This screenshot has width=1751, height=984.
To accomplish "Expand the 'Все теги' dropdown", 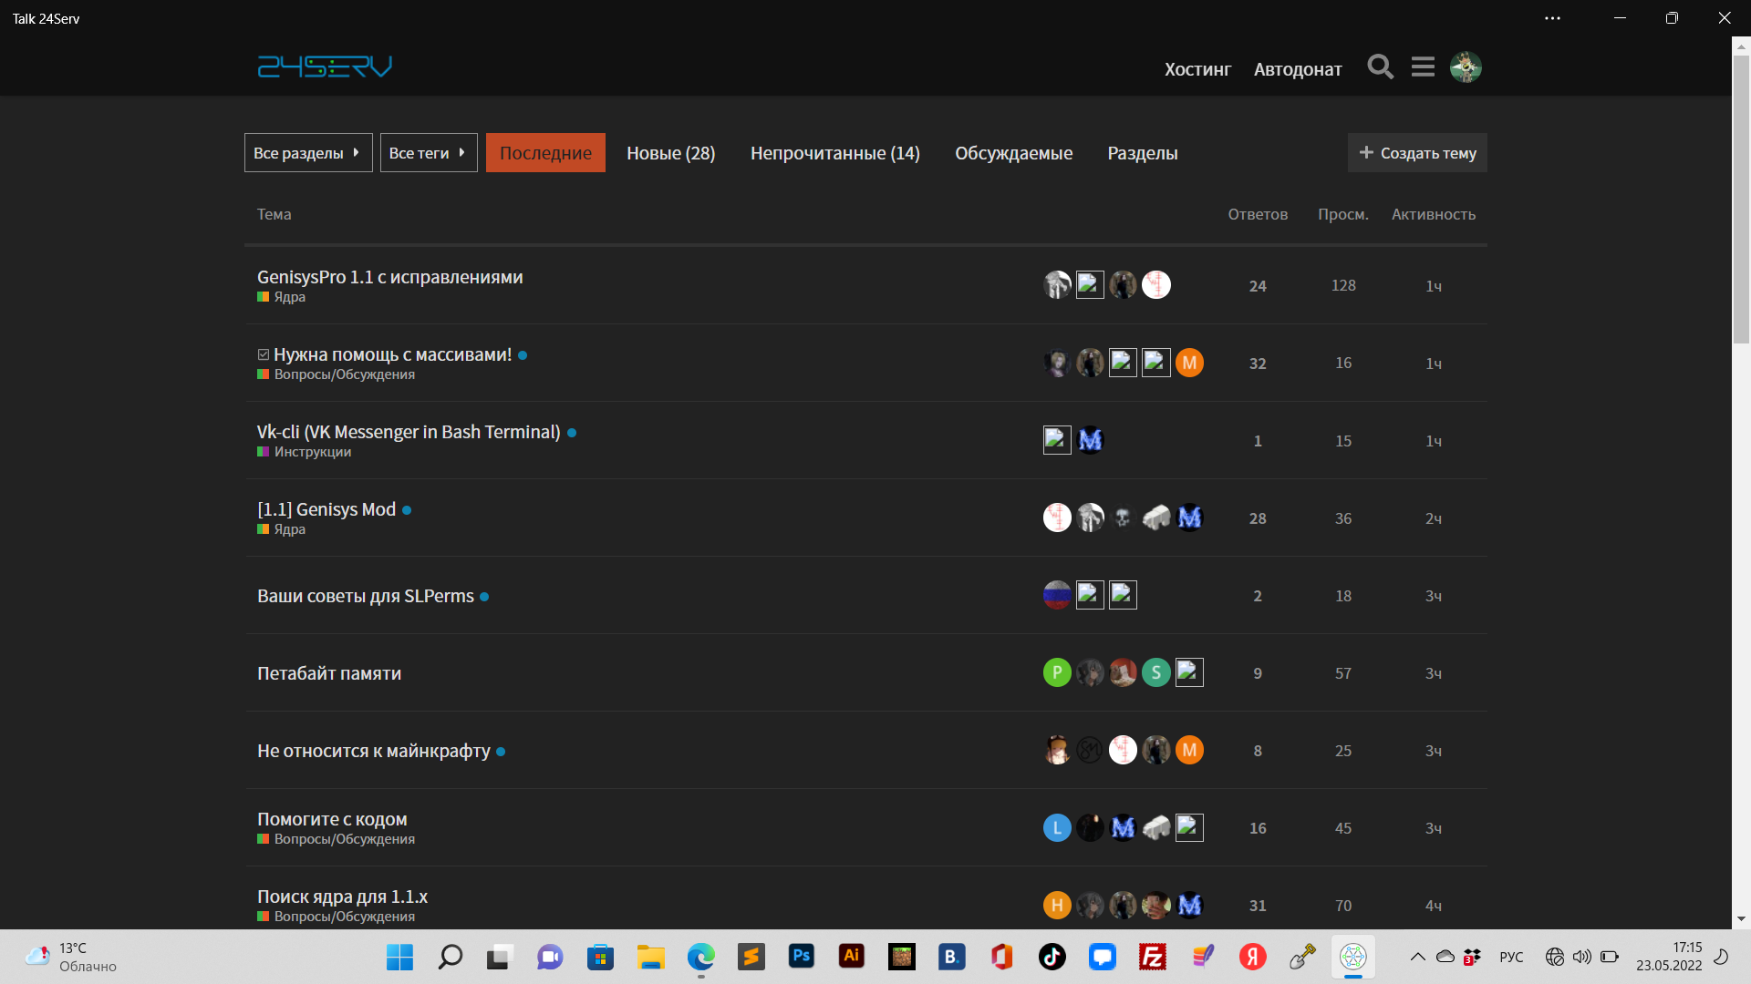I will (429, 153).
